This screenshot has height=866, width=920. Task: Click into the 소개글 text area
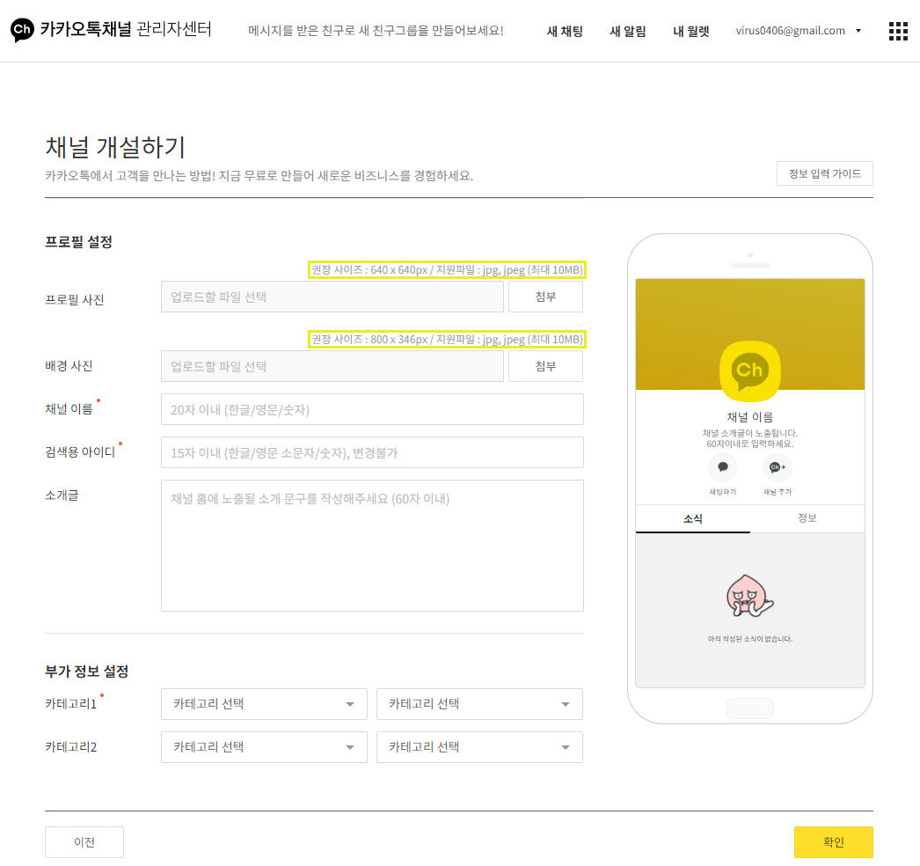tap(372, 546)
